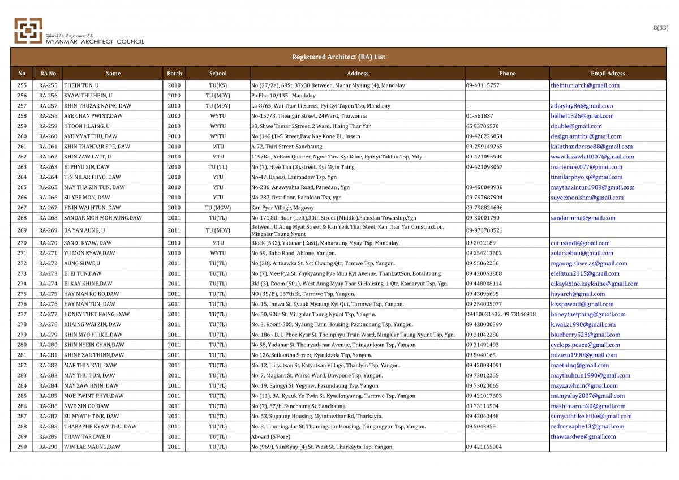The height and width of the screenshot is (480, 679).
Task: Select the name 'THEIN TUN, U'
Action: (x=81, y=85)
